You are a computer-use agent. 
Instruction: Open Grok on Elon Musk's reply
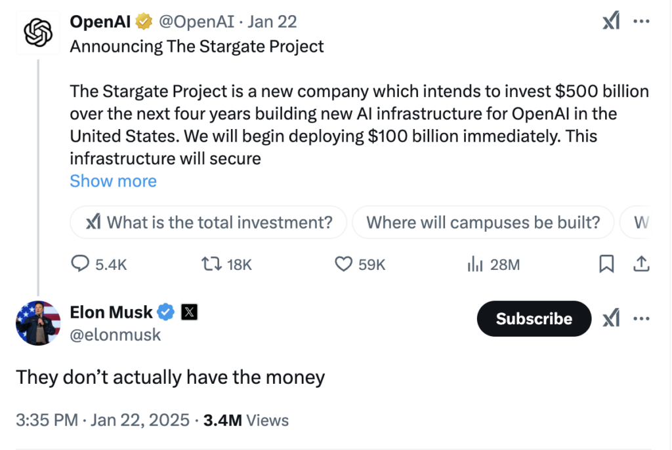[x=611, y=318]
